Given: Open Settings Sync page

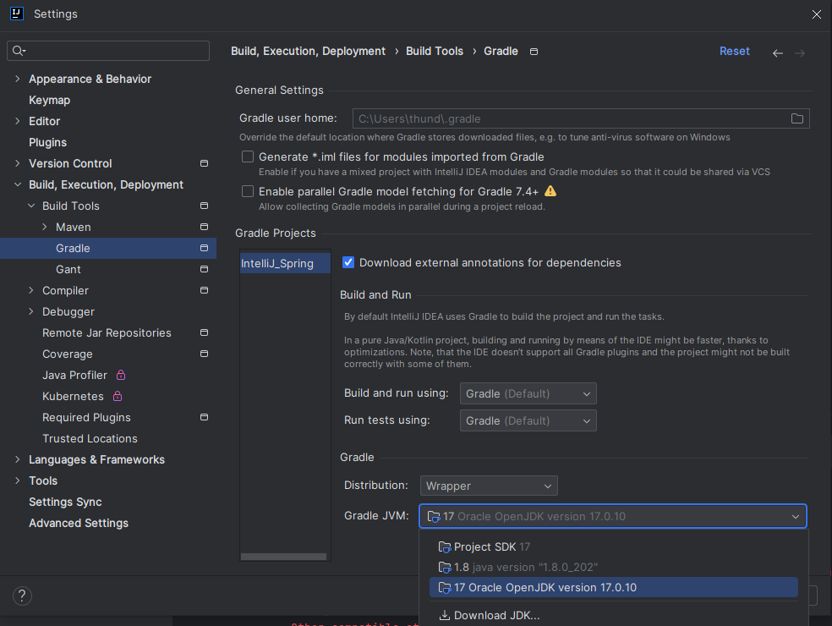Looking at the screenshot, I should tap(65, 502).
